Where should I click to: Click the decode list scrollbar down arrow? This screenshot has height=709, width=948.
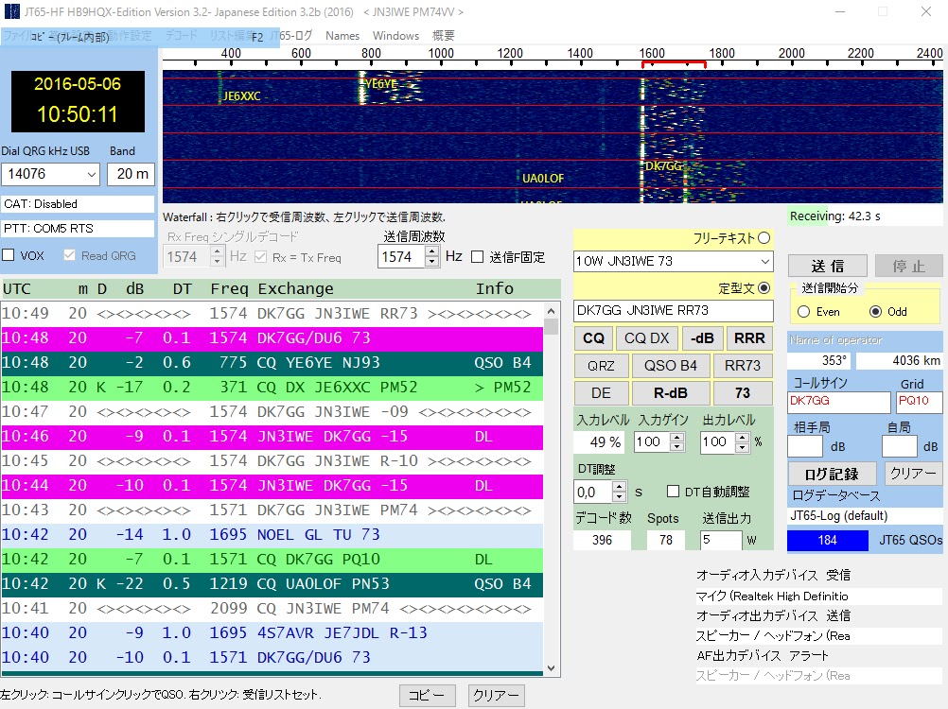[551, 668]
